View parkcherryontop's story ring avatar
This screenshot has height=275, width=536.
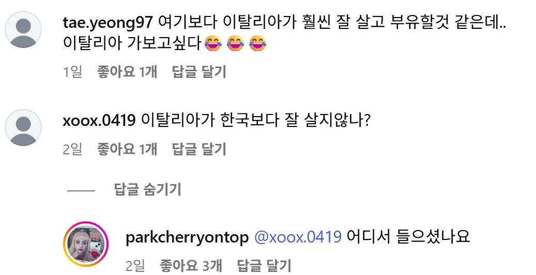[x=86, y=244]
